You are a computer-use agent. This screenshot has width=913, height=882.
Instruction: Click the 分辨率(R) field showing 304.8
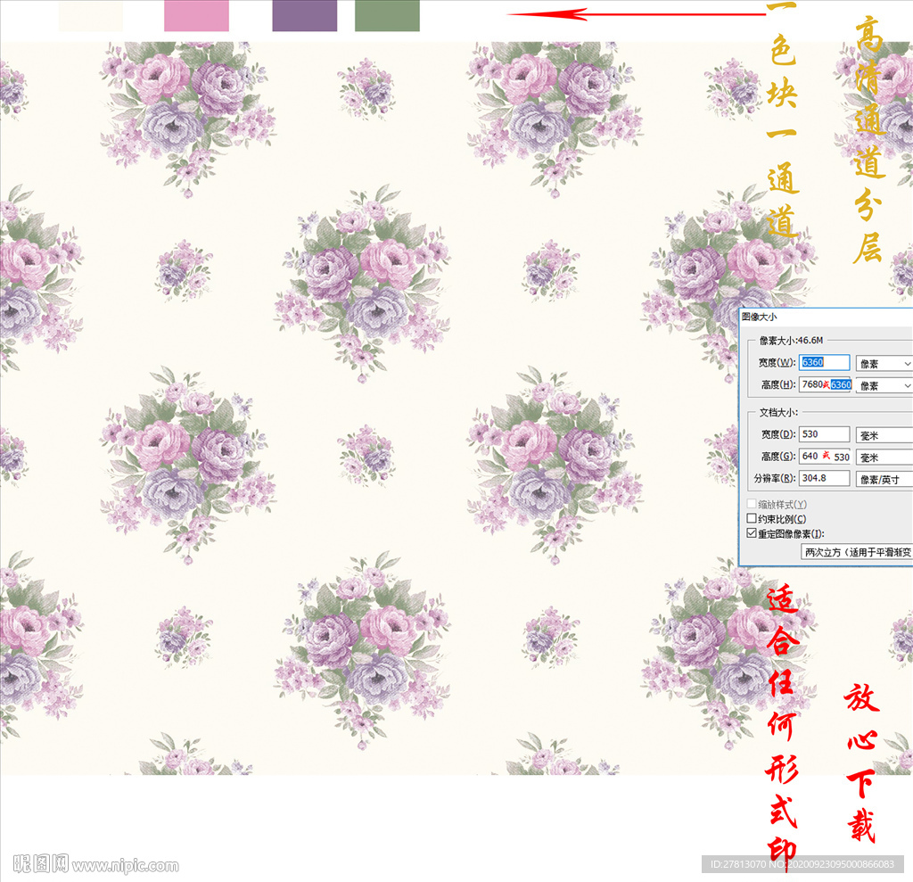tap(824, 478)
